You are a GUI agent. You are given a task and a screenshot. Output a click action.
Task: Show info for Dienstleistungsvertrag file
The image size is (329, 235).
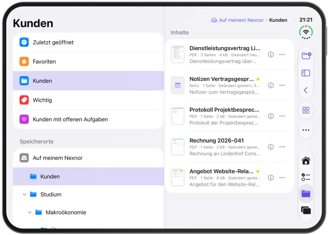(271, 54)
